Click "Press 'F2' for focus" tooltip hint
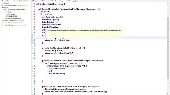The width and height of the screenshot is (170, 95). (117, 37)
